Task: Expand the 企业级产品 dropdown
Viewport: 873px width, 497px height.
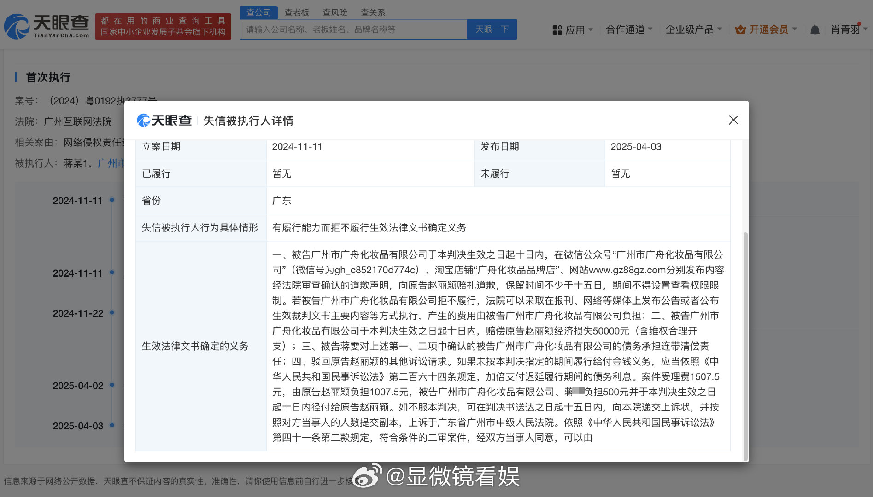Action: (x=693, y=29)
